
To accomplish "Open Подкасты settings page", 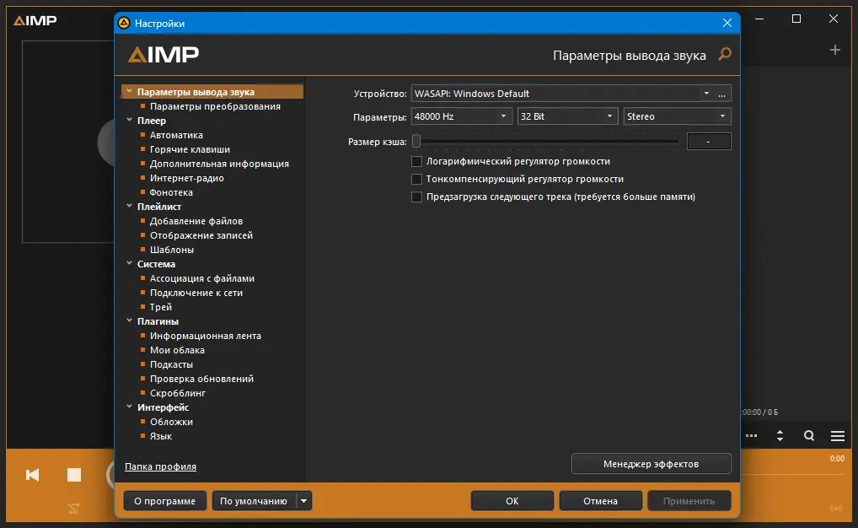I will point(171,364).
